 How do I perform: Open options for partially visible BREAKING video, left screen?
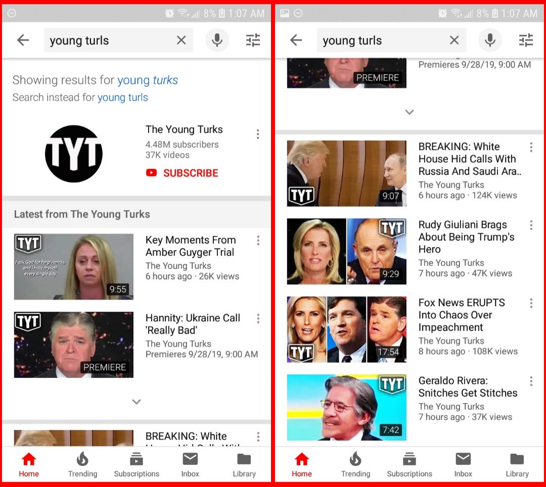(258, 437)
